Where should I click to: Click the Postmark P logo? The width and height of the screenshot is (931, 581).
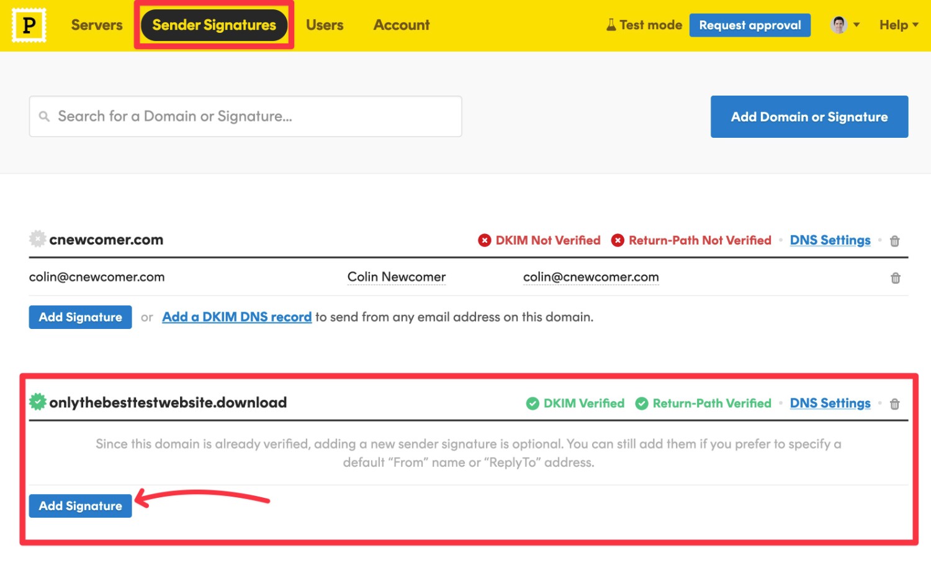(29, 25)
